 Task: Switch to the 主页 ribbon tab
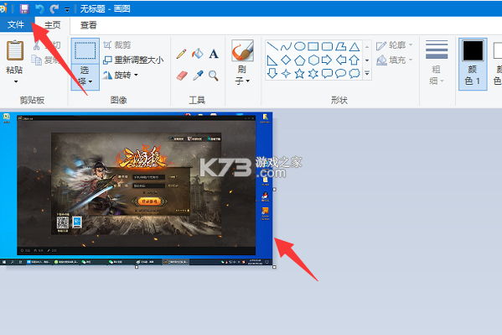pyautogui.click(x=52, y=25)
